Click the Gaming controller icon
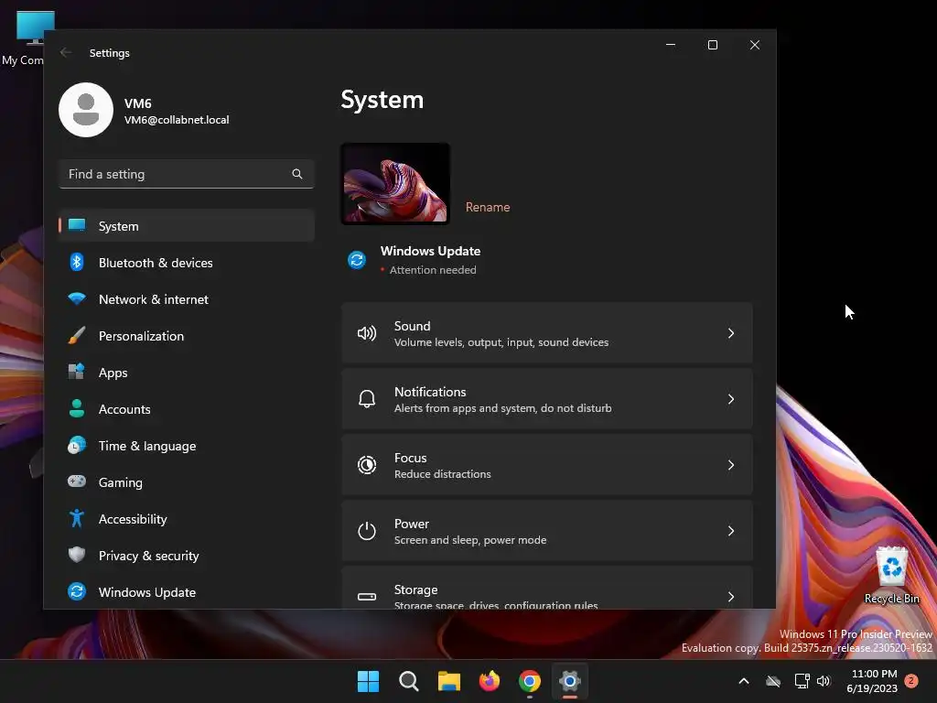 [x=77, y=481]
